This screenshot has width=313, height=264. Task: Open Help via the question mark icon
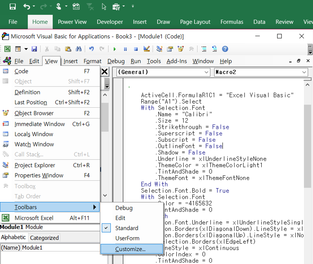click(x=225, y=49)
